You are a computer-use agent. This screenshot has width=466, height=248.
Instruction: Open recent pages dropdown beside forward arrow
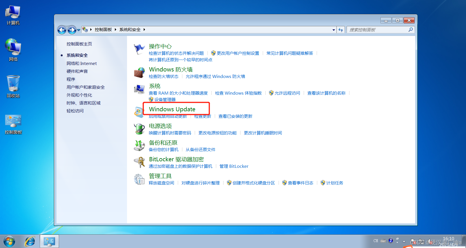78,30
